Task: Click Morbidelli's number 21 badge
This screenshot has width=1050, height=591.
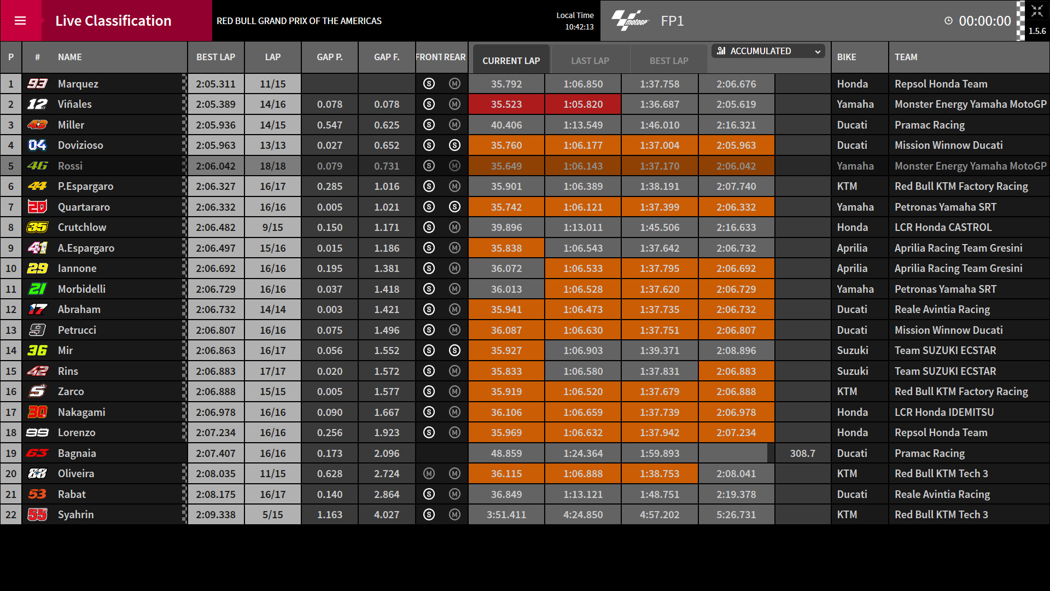Action: point(37,289)
